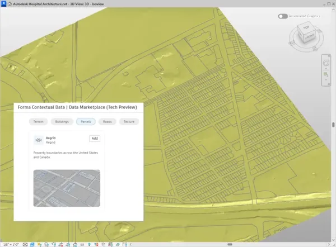336x247 pixels.
Task: Expand the zoom tool dropdown arrow
Action: tap(326, 80)
